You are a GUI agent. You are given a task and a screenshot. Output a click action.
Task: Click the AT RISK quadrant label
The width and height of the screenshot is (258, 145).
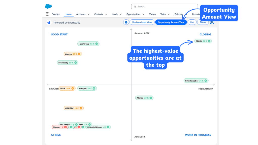56,135
